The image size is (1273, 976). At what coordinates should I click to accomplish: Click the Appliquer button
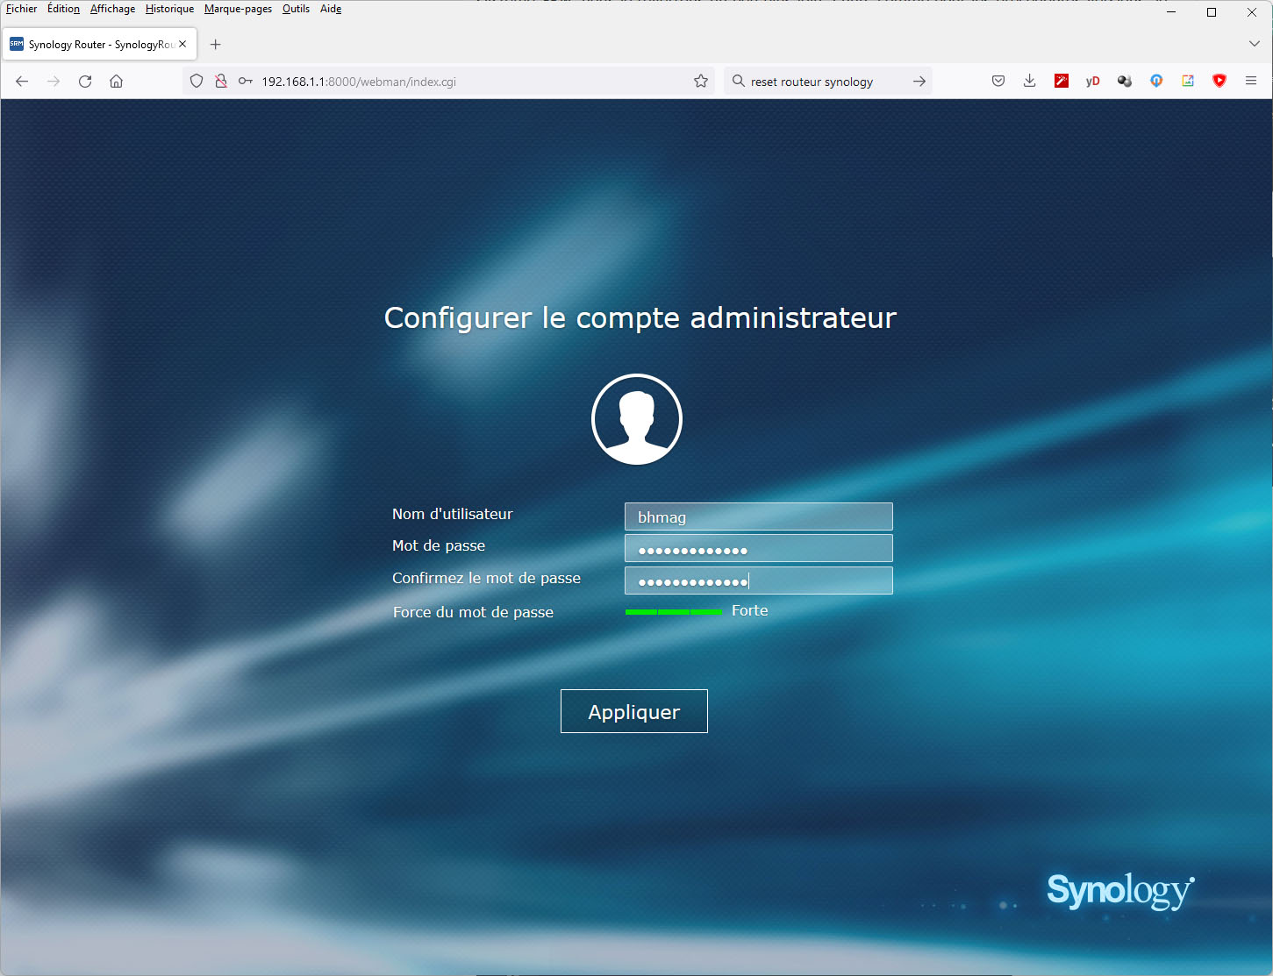pyautogui.click(x=633, y=711)
